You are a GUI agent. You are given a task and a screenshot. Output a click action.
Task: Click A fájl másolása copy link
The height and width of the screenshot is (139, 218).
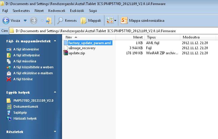coord(25,61)
